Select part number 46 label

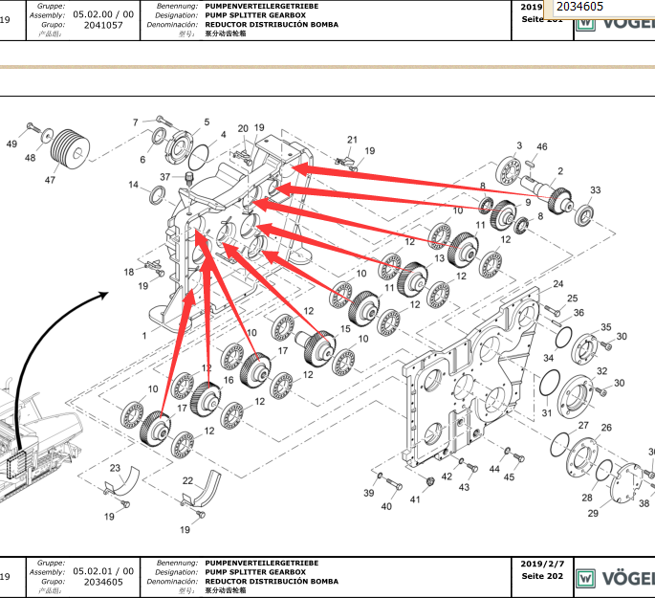pyautogui.click(x=542, y=146)
